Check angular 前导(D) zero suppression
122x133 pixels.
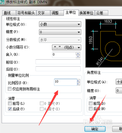91,103
